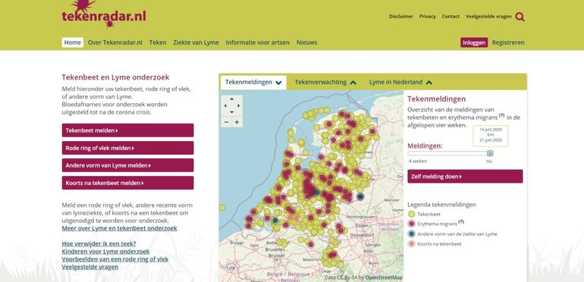Expand the Tekenverwachting tab chevron
The width and height of the screenshot is (584, 282).
click(353, 83)
